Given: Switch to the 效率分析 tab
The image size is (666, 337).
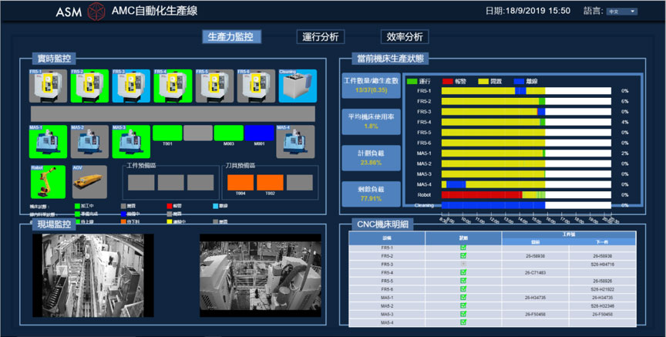Looking at the screenshot, I should click(x=404, y=37).
